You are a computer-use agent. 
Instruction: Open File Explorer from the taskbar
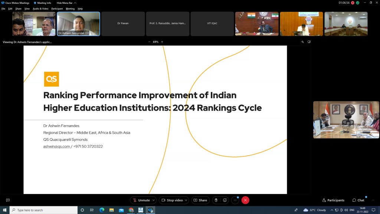(x=111, y=210)
